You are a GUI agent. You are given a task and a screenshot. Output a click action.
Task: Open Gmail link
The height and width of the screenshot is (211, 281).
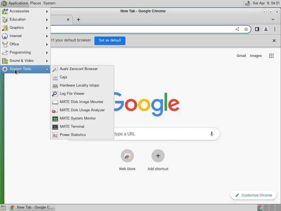(x=241, y=56)
